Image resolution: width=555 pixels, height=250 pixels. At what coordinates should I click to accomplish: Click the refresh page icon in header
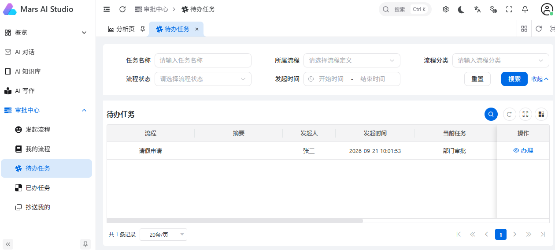(122, 9)
